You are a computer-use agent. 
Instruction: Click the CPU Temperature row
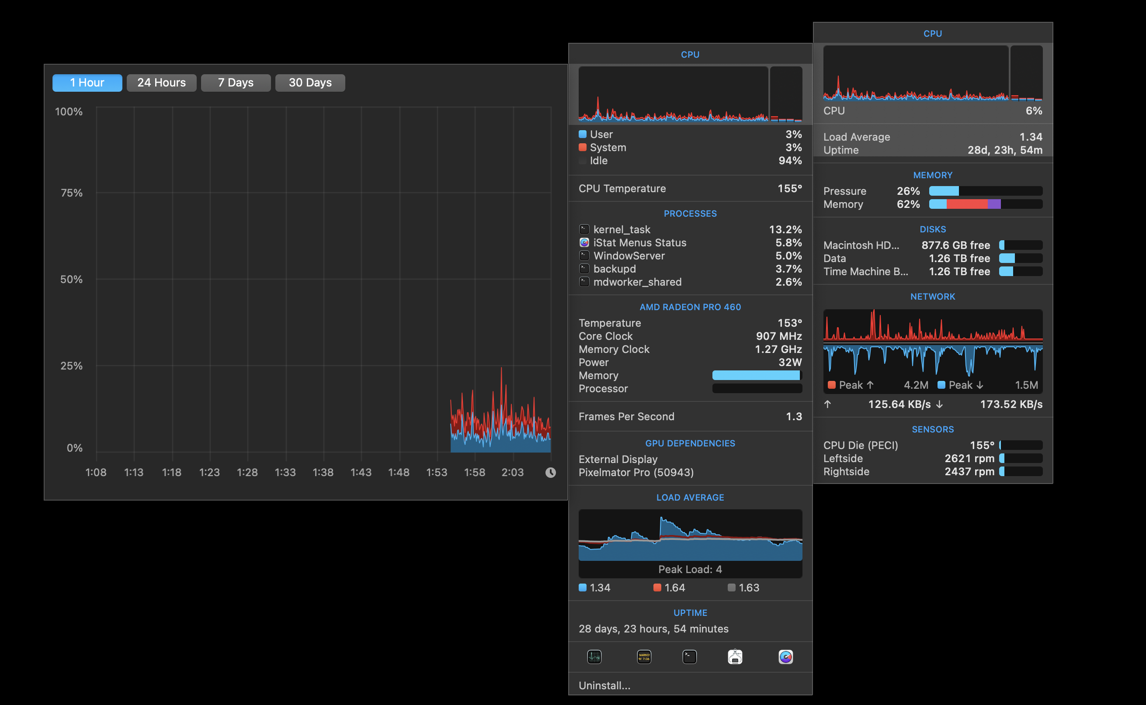[690, 188]
